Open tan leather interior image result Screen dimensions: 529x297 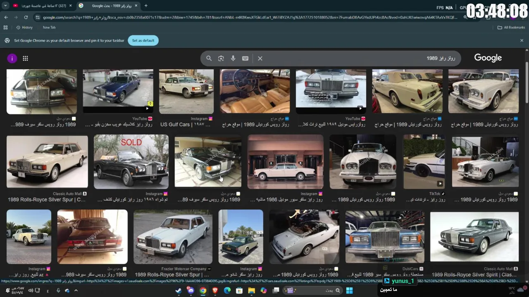tap(255, 91)
